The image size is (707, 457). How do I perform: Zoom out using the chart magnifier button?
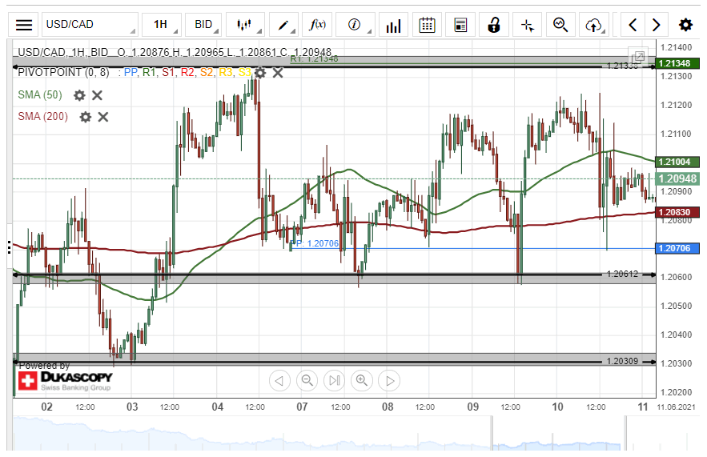click(307, 380)
